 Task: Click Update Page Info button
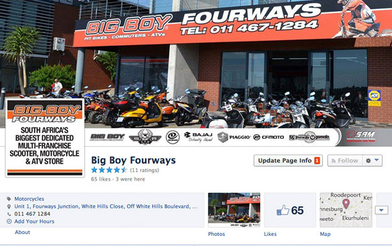coord(288,161)
